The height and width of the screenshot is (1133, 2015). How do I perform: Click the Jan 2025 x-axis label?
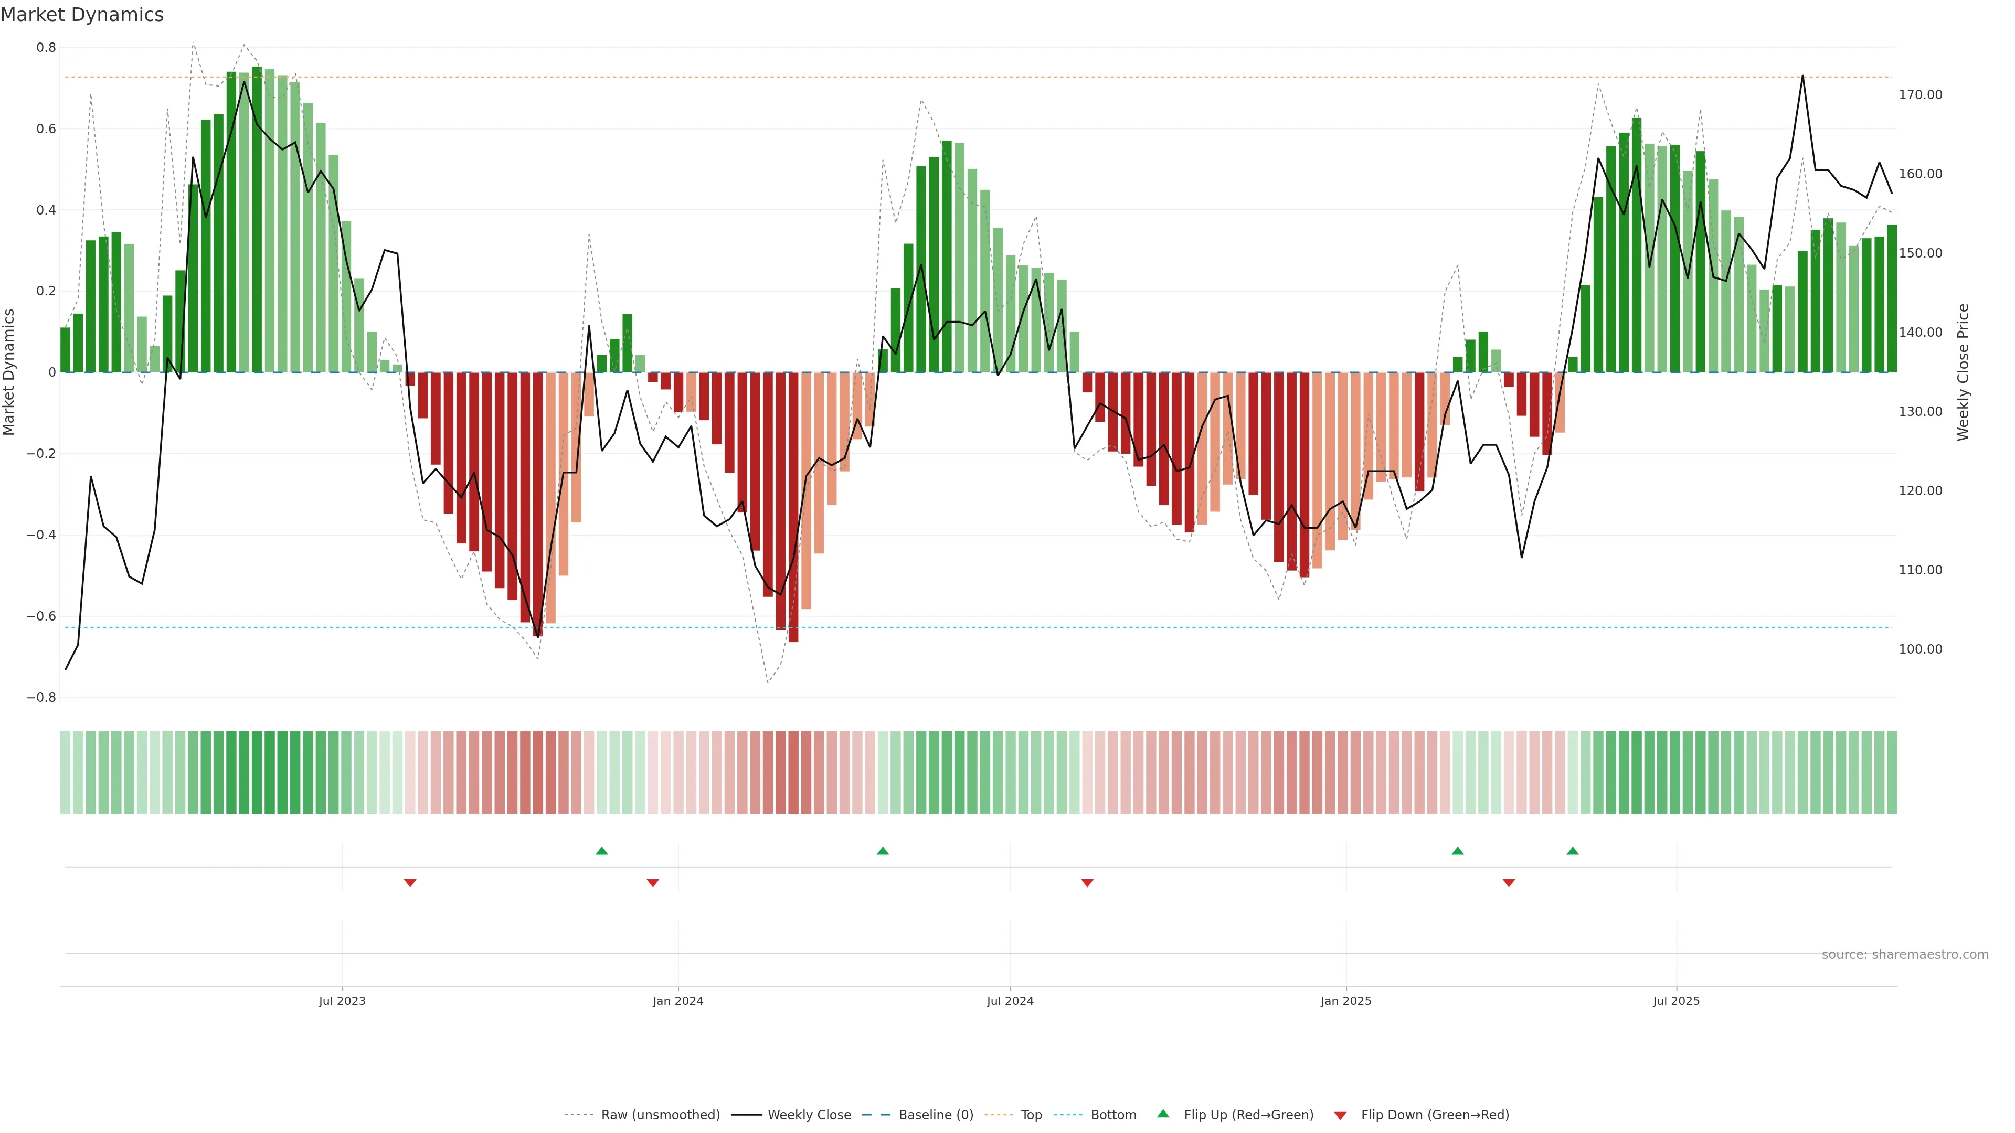[x=1345, y=1001]
